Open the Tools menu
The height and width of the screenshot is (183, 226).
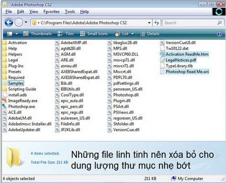coord(70,11)
